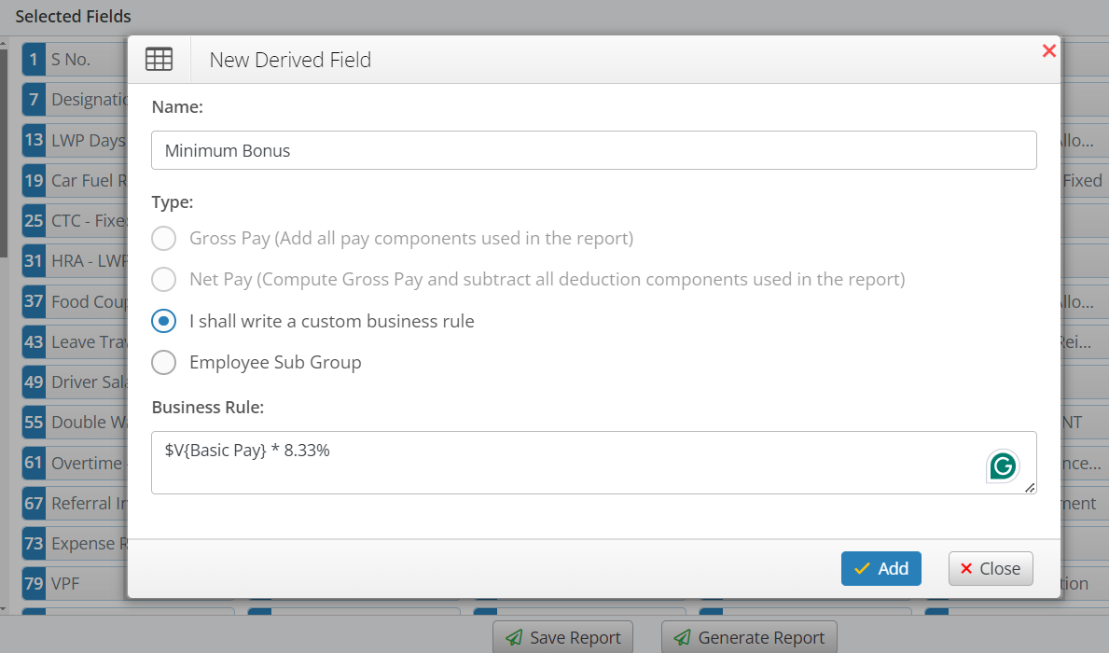Click the Grammarly icon in Business Rule box
1109x653 pixels.
coord(1002,466)
